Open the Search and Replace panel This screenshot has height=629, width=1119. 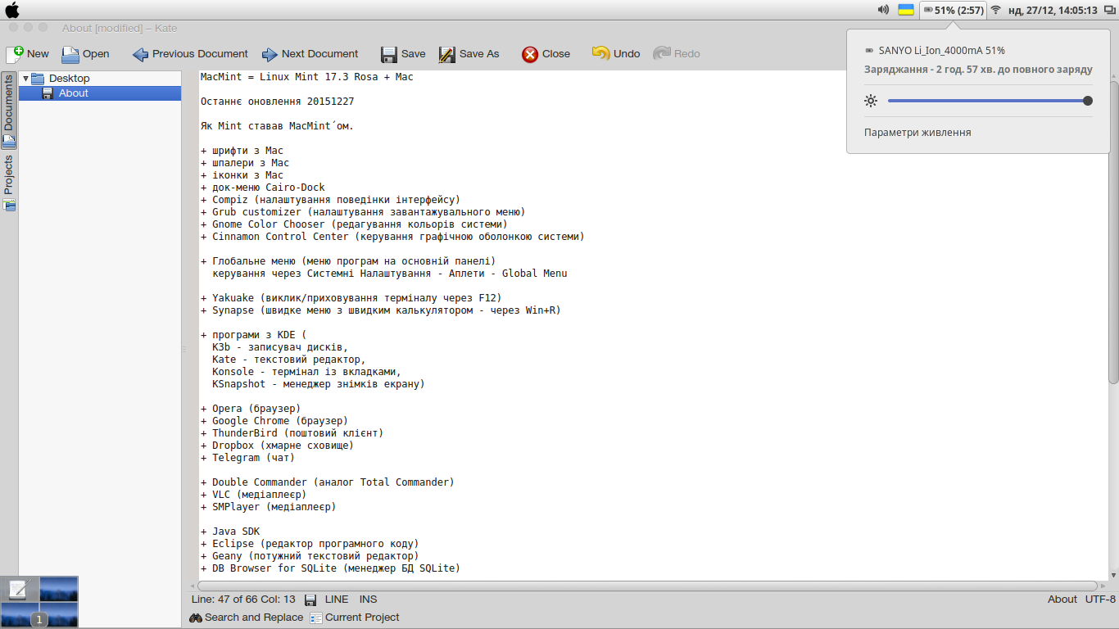point(247,618)
